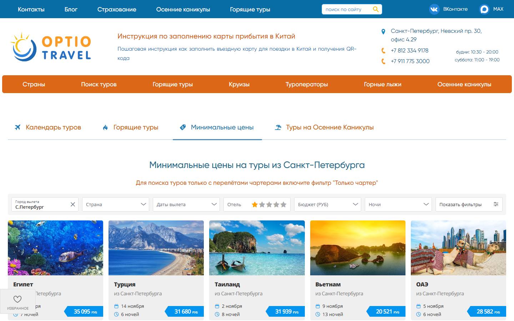Open favorites via the heart icon
This screenshot has height=321, width=514.
17,299
